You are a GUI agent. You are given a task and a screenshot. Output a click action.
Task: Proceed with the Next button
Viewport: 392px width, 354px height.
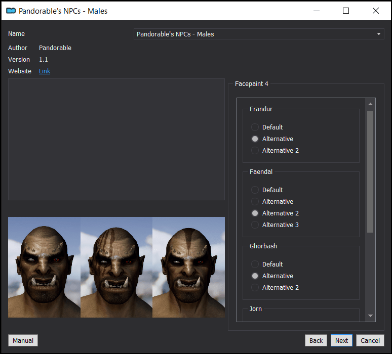[x=341, y=340]
